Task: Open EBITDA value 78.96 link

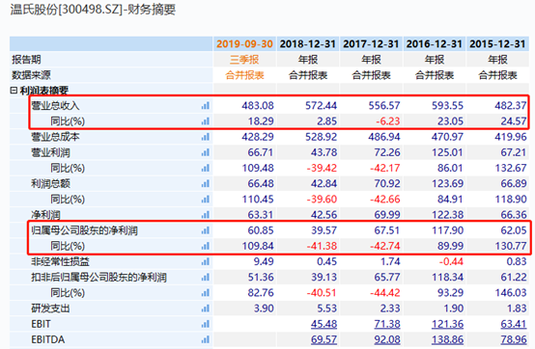Action: pyautogui.click(x=514, y=339)
